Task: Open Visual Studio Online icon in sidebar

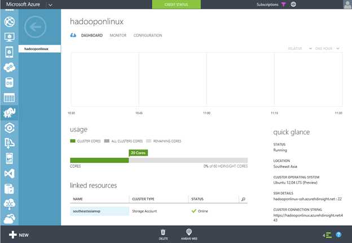Action: point(9,174)
